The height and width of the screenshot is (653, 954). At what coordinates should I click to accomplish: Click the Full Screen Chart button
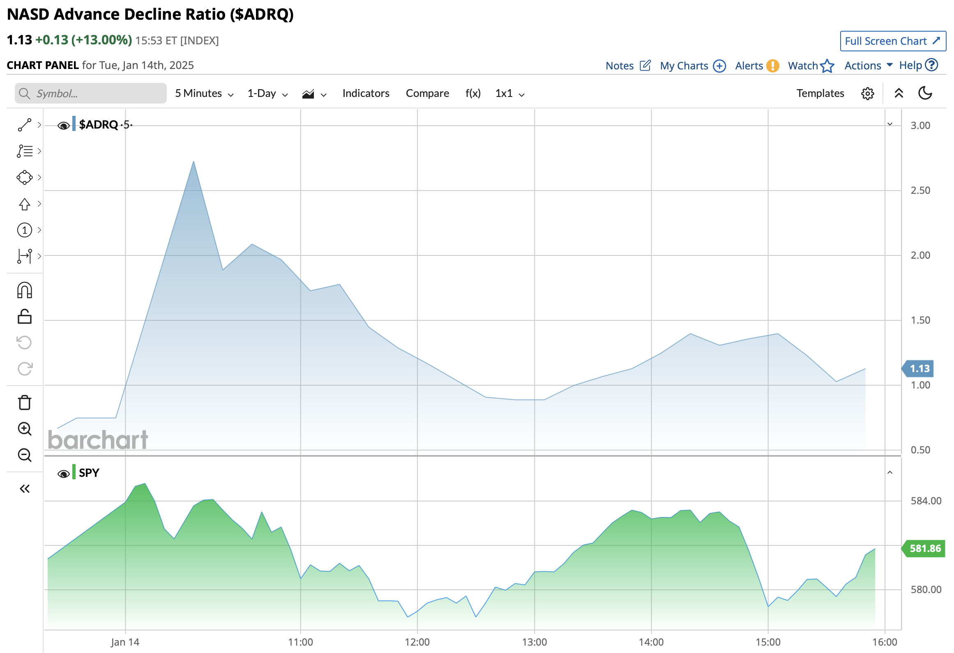point(892,41)
